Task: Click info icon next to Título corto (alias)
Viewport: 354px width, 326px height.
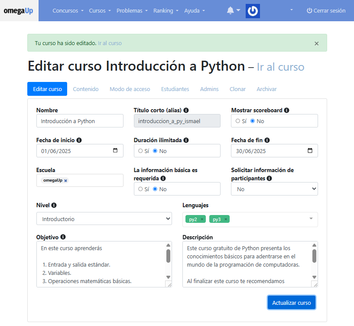Action: tap(186, 111)
